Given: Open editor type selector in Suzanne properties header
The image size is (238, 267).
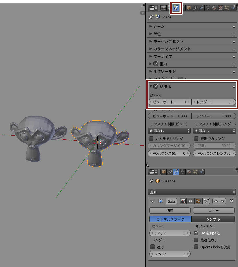Looking at the screenshot, I should click(x=153, y=172).
